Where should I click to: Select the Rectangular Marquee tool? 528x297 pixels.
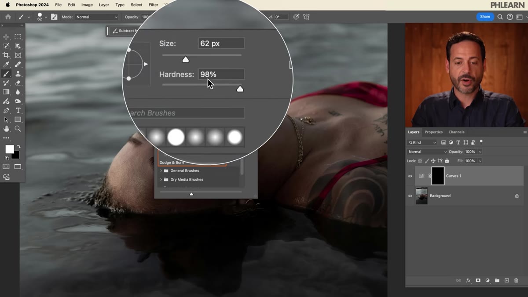[x=18, y=37]
